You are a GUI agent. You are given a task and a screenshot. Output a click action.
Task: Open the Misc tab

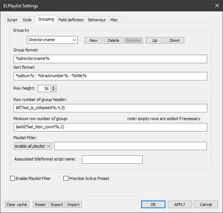(x=114, y=20)
